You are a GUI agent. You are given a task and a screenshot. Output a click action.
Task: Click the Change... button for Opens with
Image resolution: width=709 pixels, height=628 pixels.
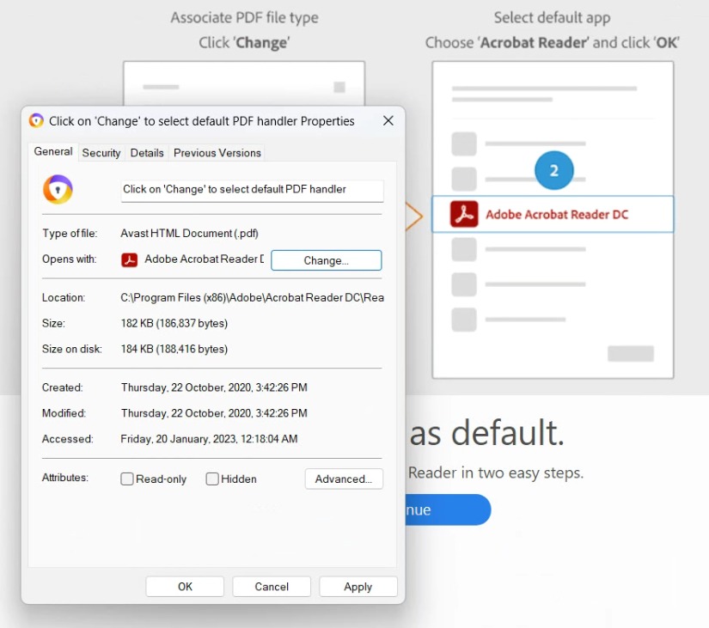click(x=326, y=260)
